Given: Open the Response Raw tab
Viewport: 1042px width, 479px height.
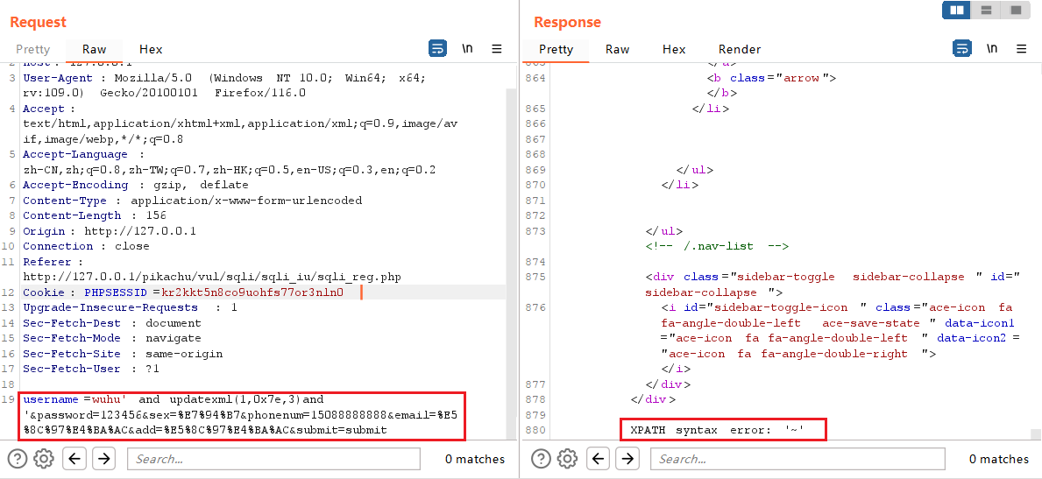Looking at the screenshot, I should pos(617,49).
